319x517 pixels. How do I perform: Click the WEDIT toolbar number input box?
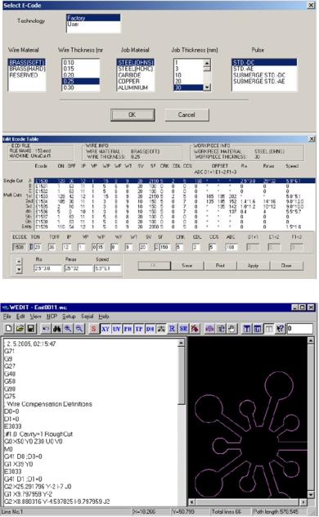(x=299, y=328)
